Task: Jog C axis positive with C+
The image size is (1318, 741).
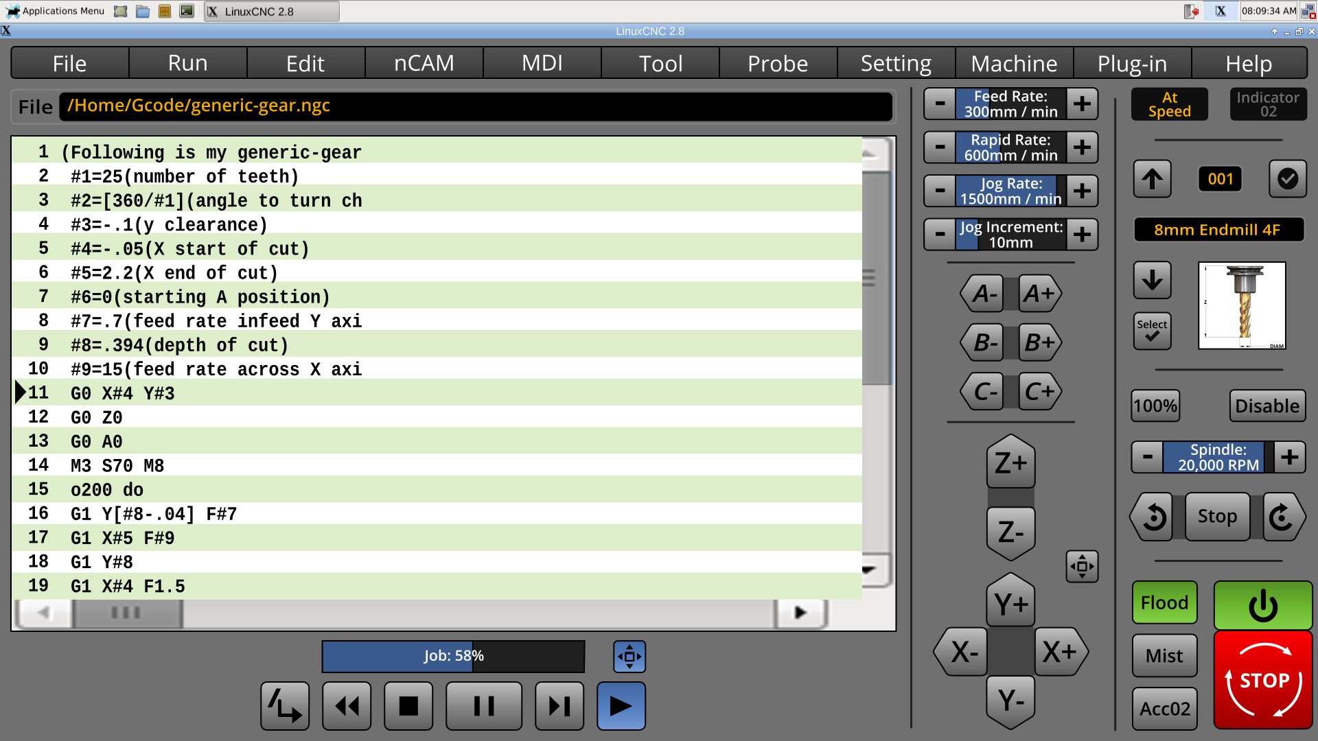Action: [1039, 391]
